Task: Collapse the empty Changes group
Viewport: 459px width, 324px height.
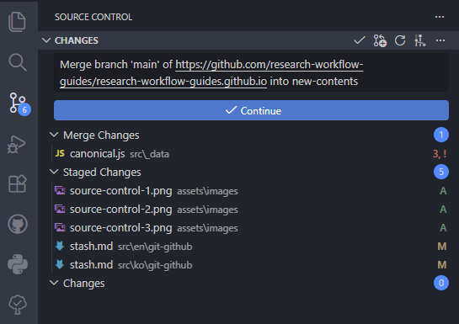Action: point(54,283)
